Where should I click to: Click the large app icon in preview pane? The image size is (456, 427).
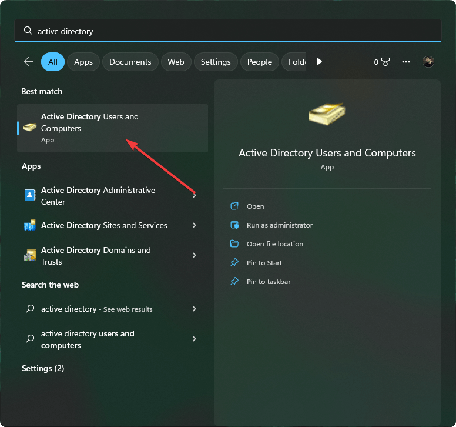click(x=327, y=114)
